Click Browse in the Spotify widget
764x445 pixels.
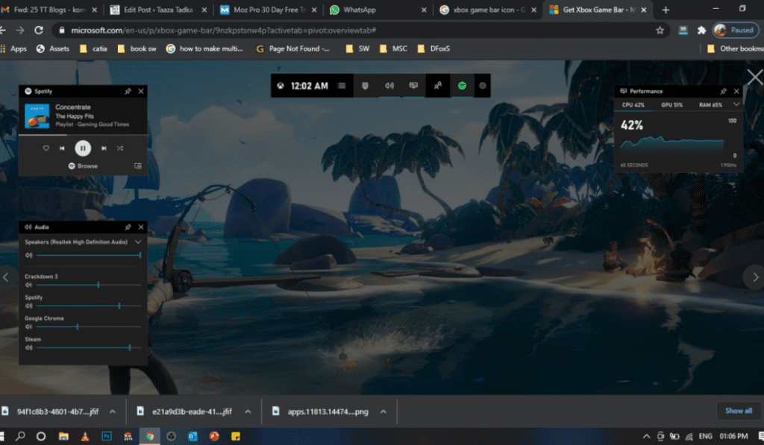click(x=83, y=166)
